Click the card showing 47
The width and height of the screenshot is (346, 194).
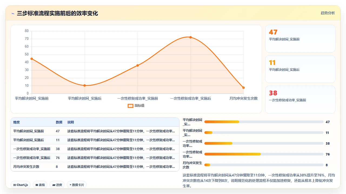point(300,39)
